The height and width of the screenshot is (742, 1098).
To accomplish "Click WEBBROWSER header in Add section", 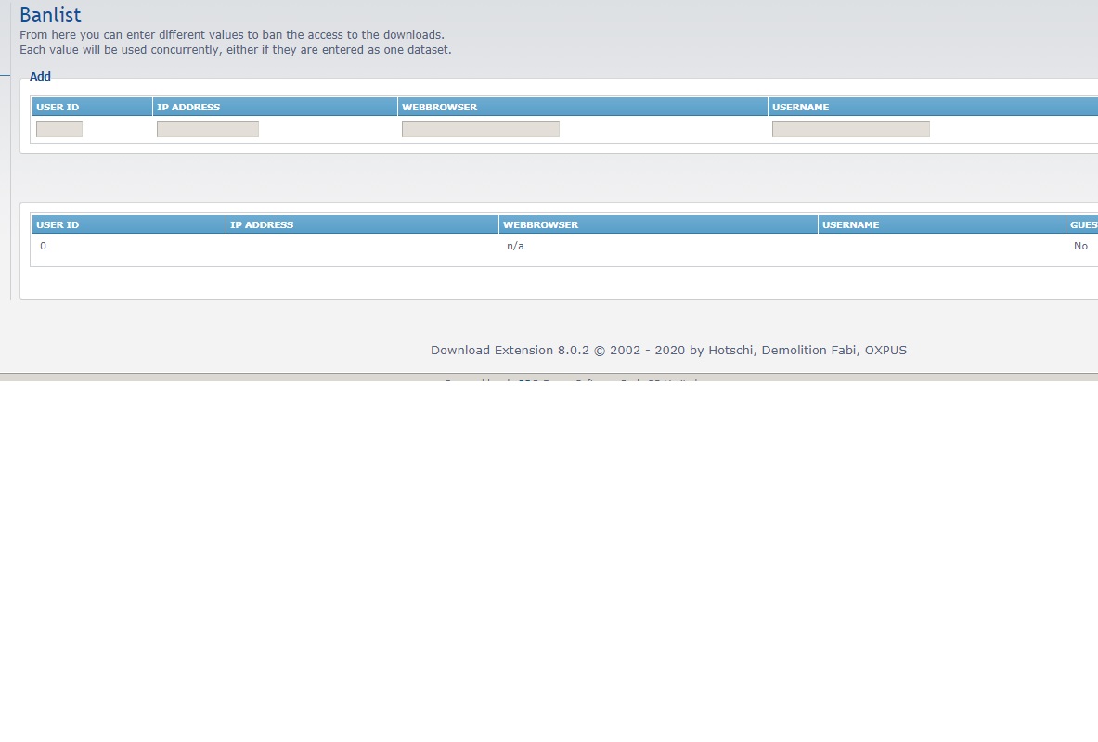I will coord(439,107).
